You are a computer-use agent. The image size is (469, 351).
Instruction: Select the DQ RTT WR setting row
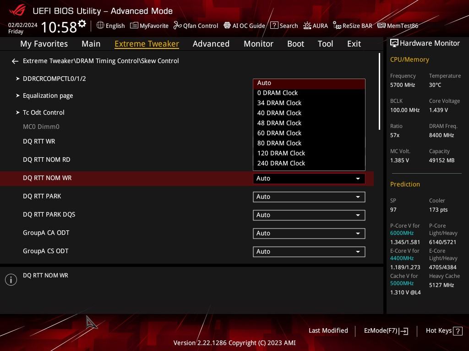click(x=187, y=142)
